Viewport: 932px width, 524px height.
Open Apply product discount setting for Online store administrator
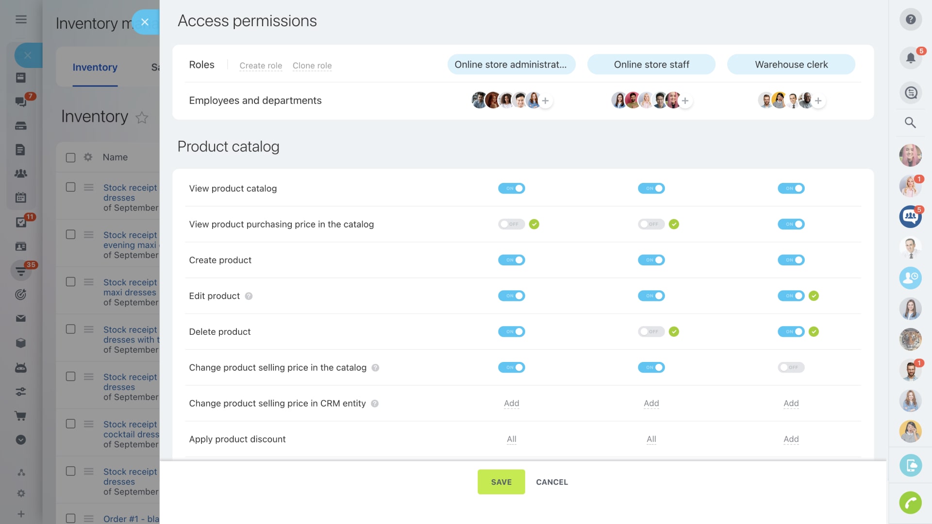(511, 439)
